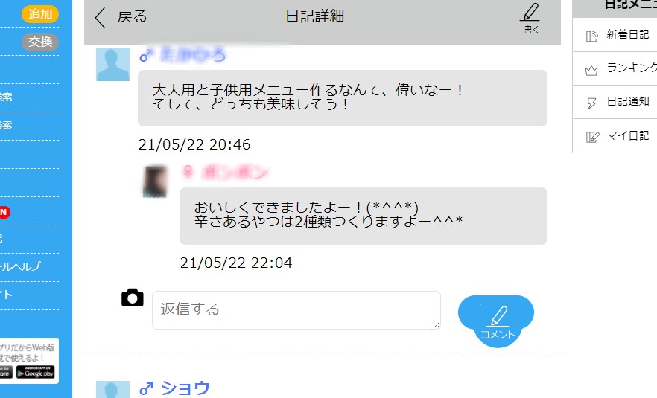Open the 書く pencil write icon
Viewport: 657px width, 398px height.
point(530,18)
